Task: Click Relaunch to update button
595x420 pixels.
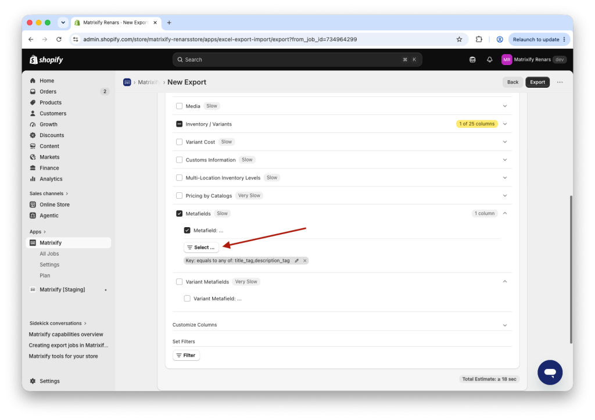Action: pyautogui.click(x=539, y=40)
